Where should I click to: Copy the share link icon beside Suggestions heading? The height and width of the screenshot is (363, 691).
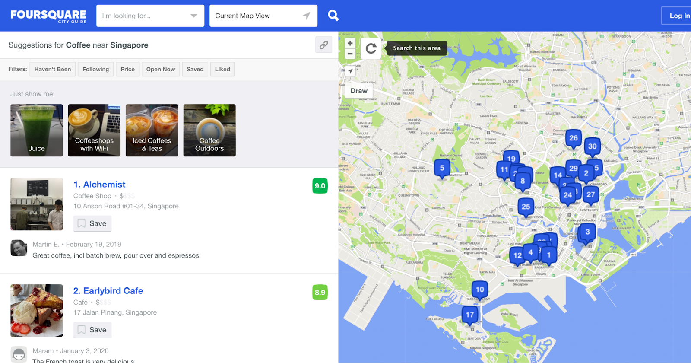tap(323, 45)
